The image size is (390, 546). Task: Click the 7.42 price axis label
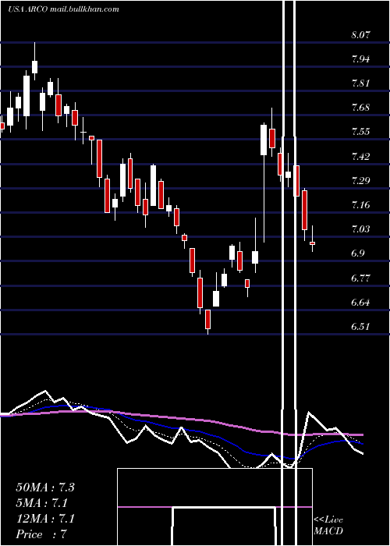pyautogui.click(x=360, y=156)
